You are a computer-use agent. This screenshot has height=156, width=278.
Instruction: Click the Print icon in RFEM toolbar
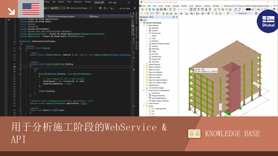click(165, 9)
